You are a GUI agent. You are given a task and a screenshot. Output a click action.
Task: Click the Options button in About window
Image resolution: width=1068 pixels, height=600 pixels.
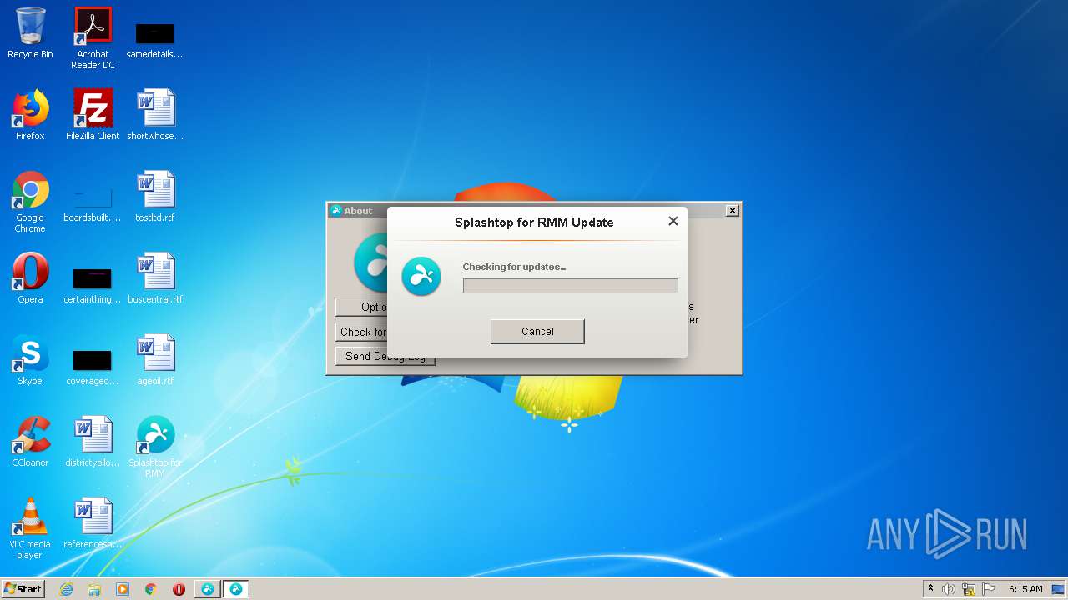(x=362, y=307)
